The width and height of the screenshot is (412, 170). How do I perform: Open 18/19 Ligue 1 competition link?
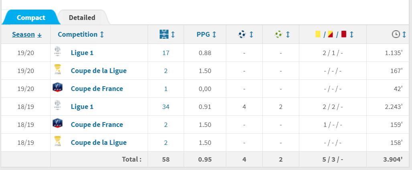click(82, 107)
